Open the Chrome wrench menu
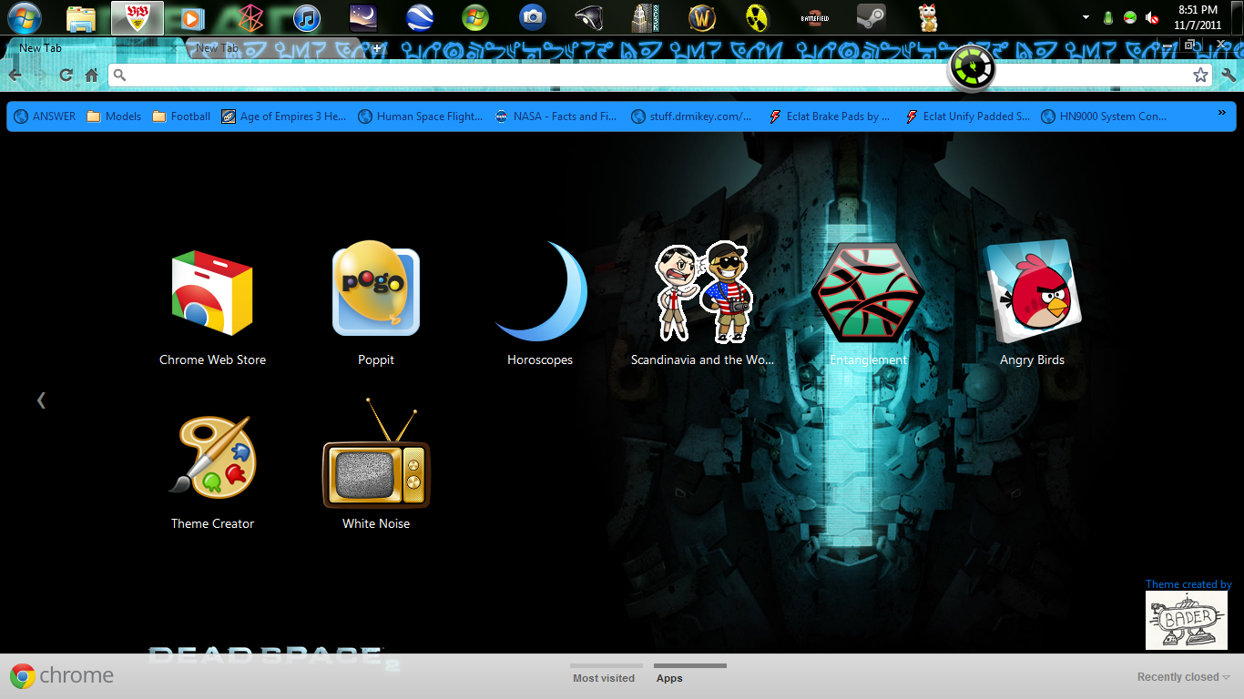Image resolution: width=1244 pixels, height=699 pixels. (1229, 76)
